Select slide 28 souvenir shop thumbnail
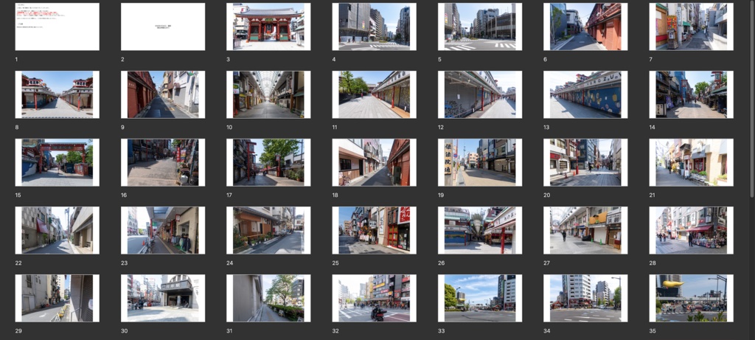The width and height of the screenshot is (755, 340). click(x=692, y=231)
